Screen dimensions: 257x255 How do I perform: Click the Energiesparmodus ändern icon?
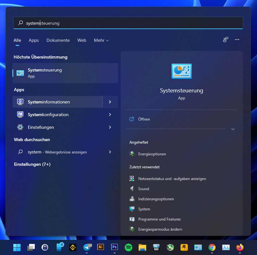[x=132, y=229]
